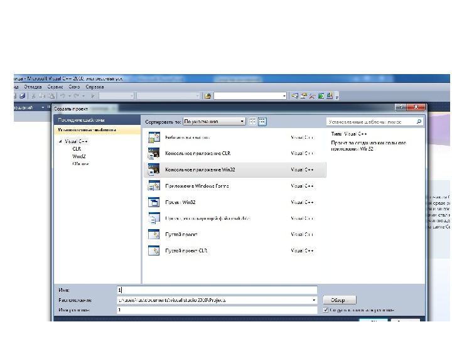This screenshot has height=339, width=452.
Task: Open the undo history dropdown arrow
Action: tap(70, 96)
